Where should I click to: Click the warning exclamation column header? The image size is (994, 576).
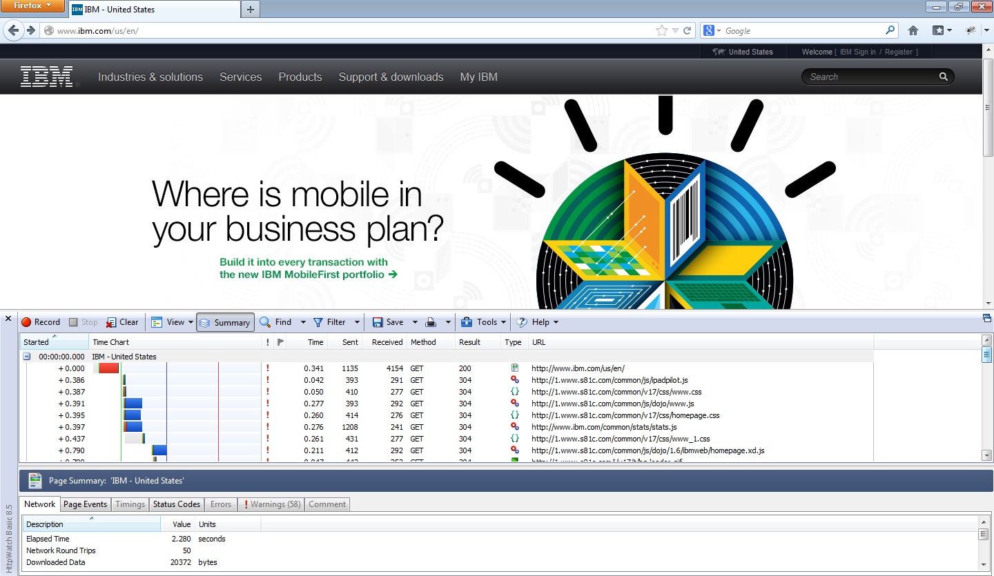[268, 342]
